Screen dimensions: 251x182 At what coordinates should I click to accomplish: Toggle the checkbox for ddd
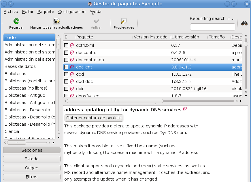66,74
